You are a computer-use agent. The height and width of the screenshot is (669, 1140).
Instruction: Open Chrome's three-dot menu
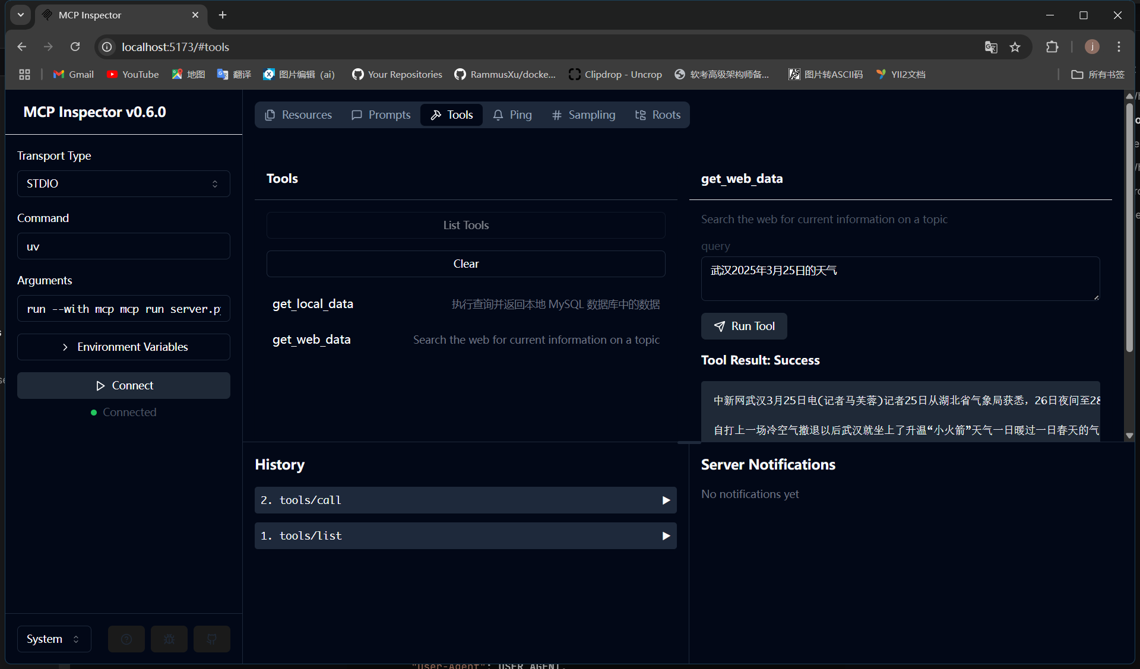click(1119, 47)
